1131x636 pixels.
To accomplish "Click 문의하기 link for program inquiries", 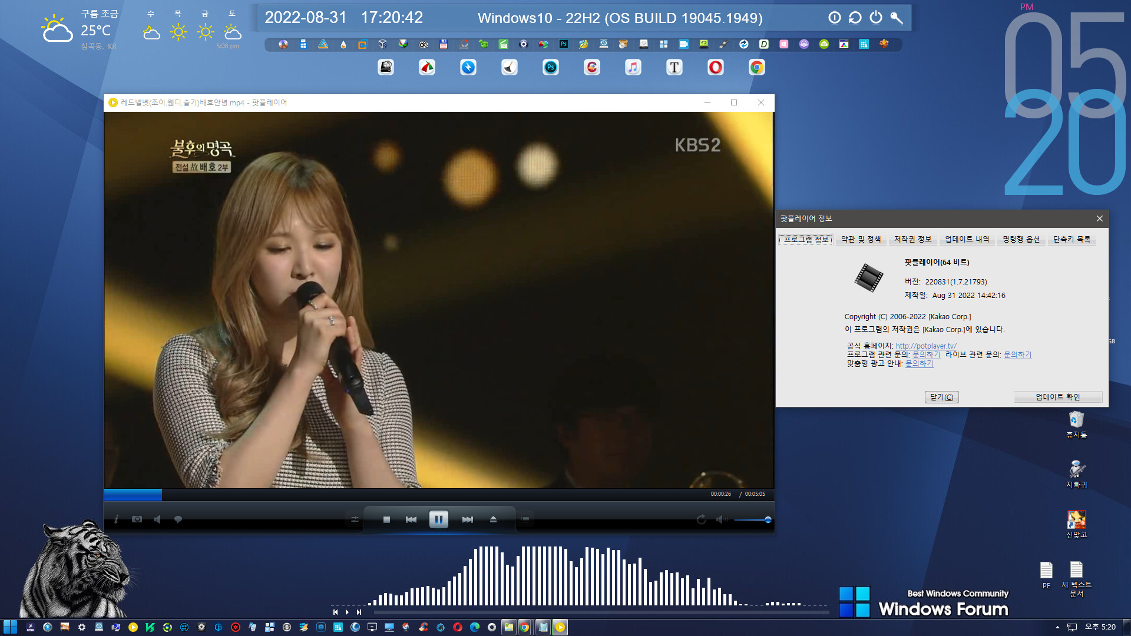I will [926, 355].
